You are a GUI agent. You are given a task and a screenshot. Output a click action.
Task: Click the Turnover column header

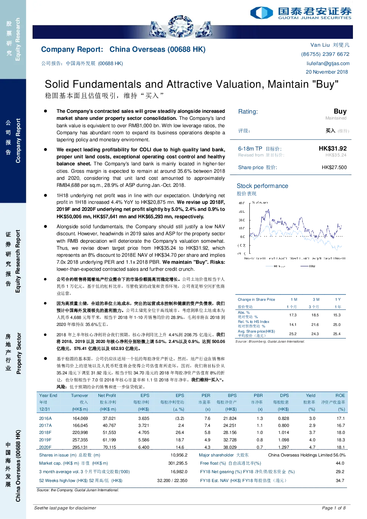80,395
